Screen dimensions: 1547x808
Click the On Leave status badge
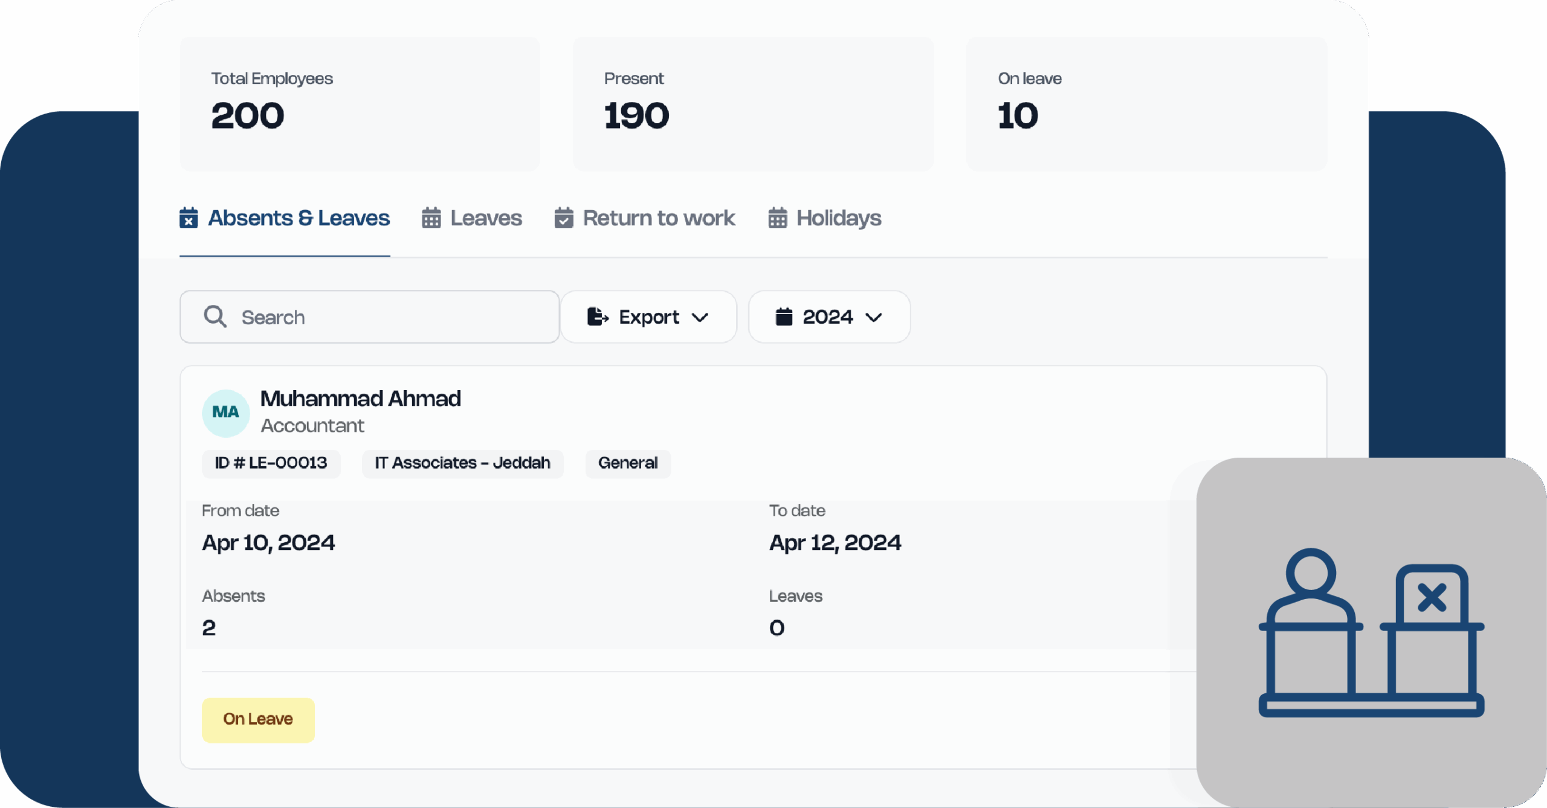tap(258, 719)
